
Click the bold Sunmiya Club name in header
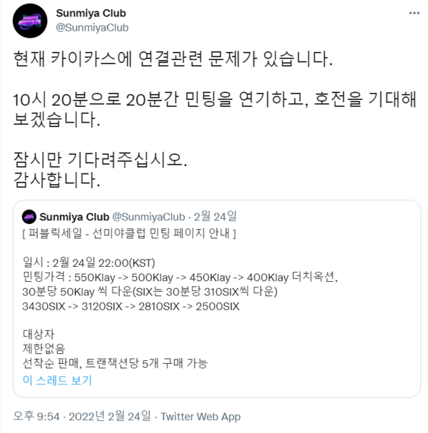point(91,13)
